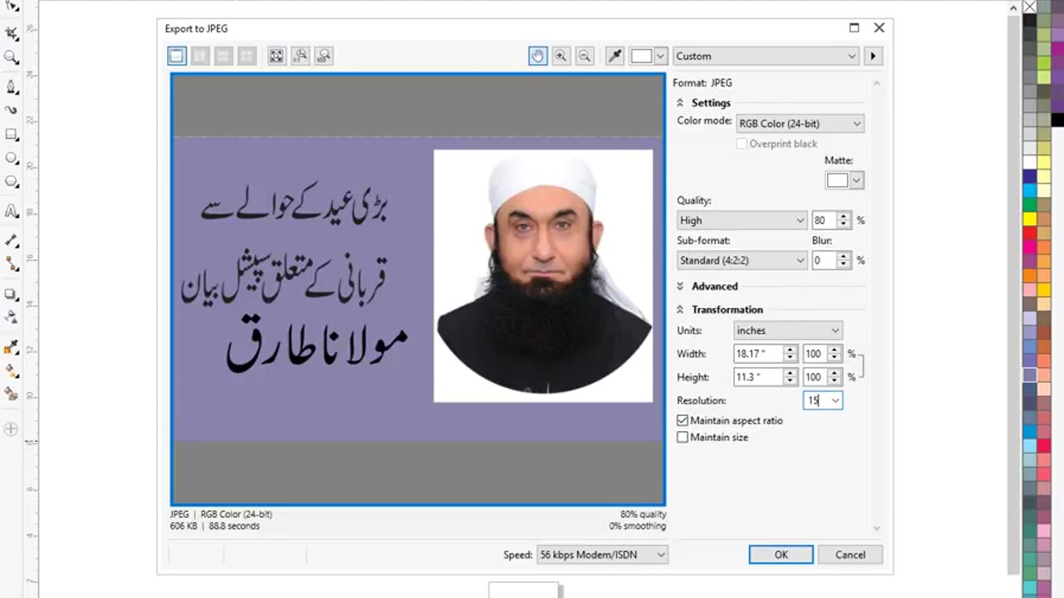Screen dimensions: 1064x598
Task: Click the preset options arrow button
Action: [873, 56]
